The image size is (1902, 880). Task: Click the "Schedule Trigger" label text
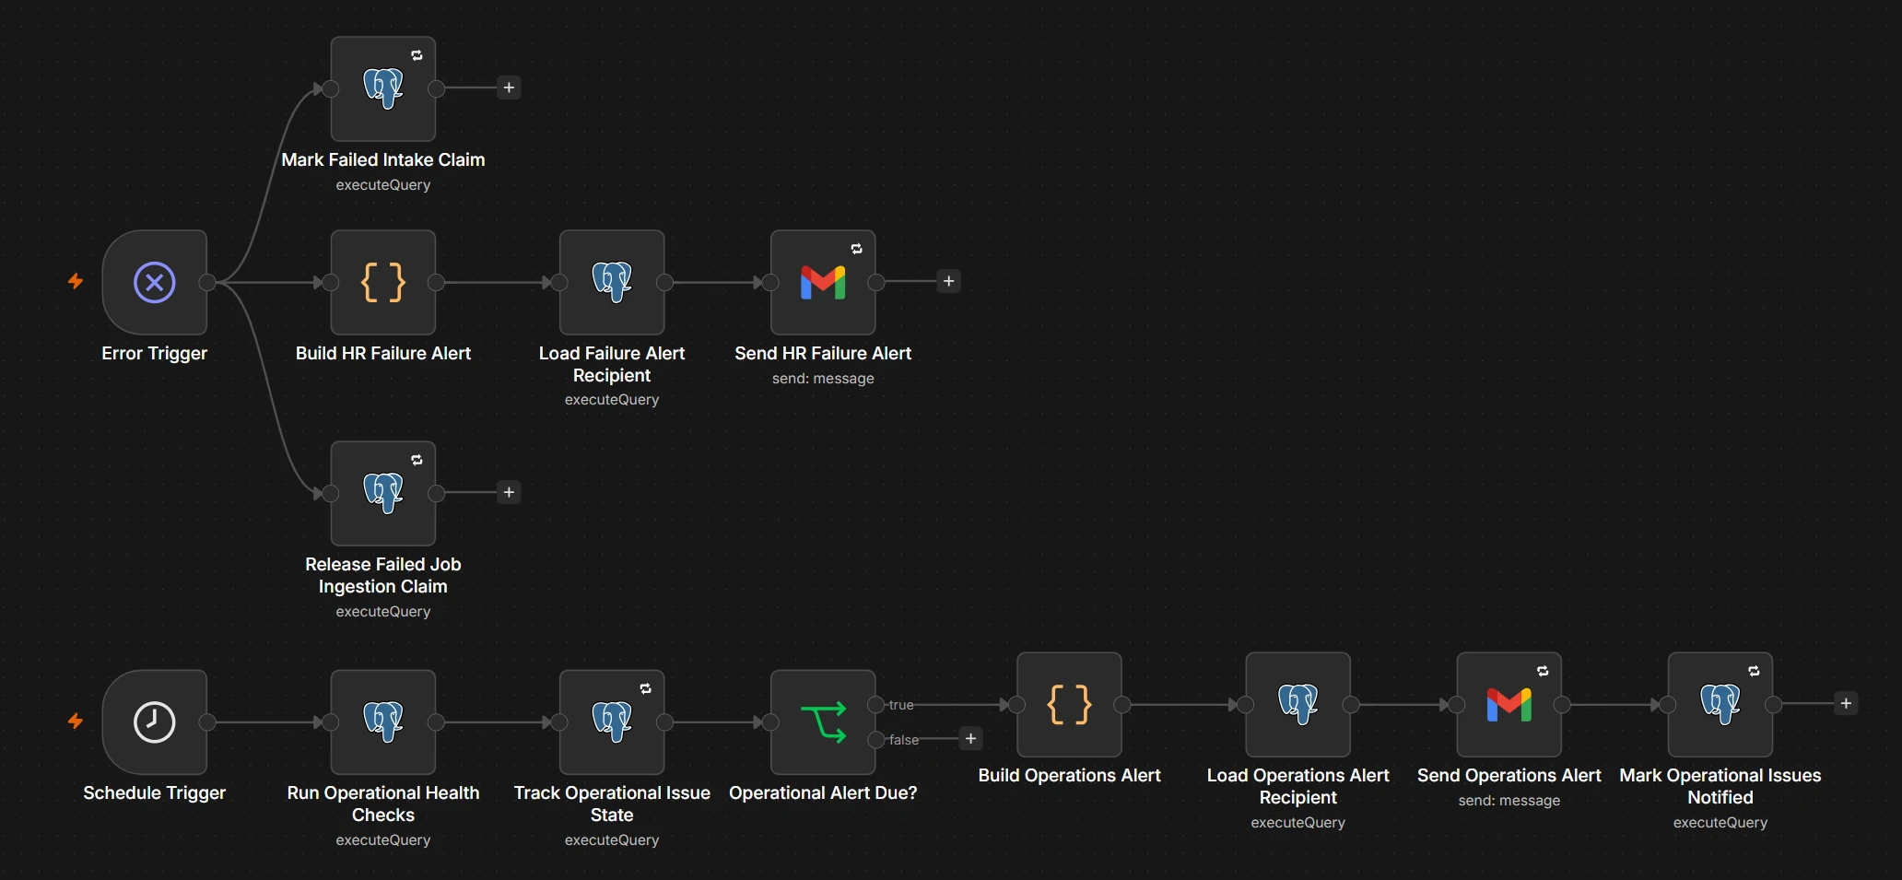click(x=155, y=792)
